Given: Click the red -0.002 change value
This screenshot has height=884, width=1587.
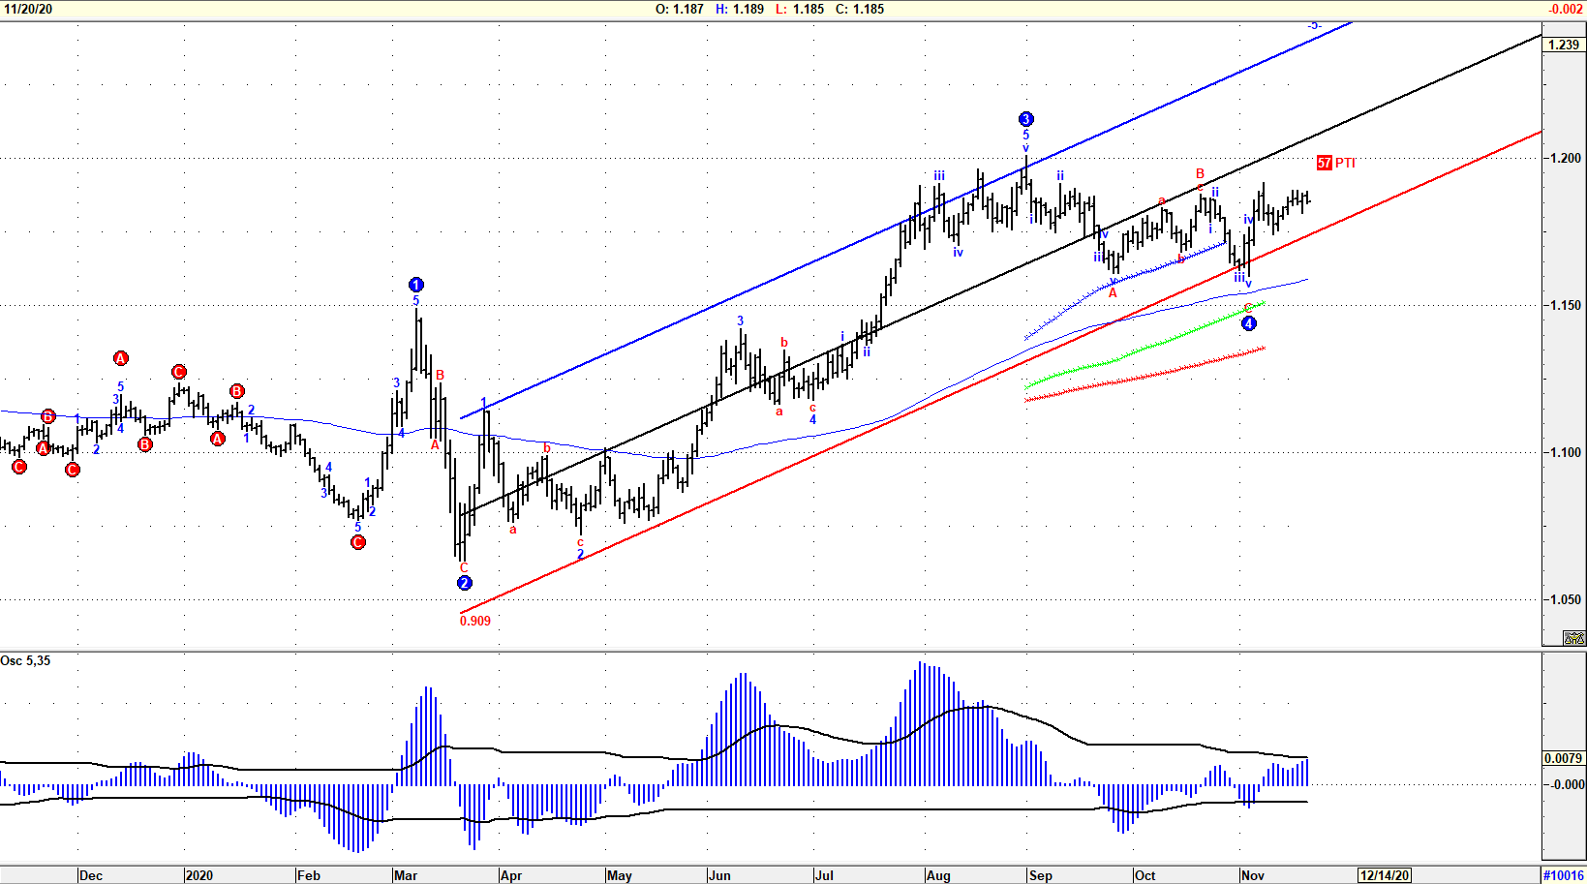Looking at the screenshot, I should click(x=1565, y=9).
